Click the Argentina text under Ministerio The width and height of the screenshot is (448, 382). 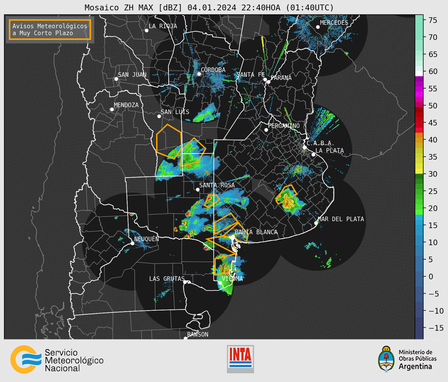[415, 367]
